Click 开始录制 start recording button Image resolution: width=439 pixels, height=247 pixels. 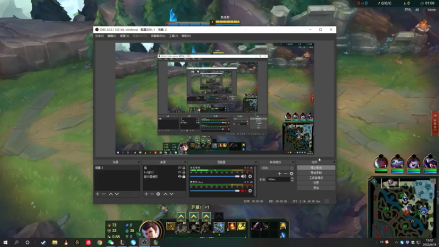[x=316, y=173]
